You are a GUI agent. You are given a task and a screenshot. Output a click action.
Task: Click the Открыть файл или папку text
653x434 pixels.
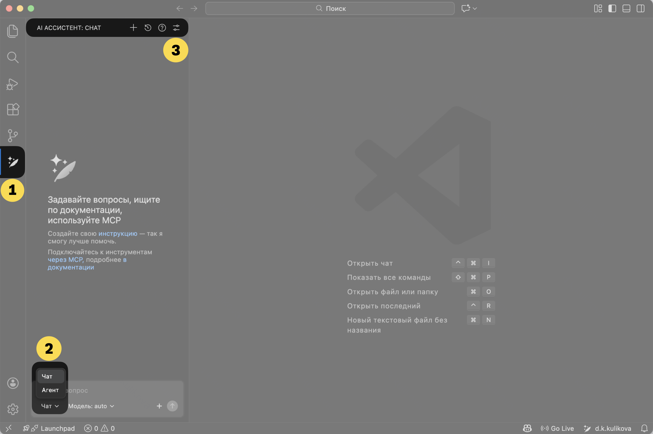(393, 292)
